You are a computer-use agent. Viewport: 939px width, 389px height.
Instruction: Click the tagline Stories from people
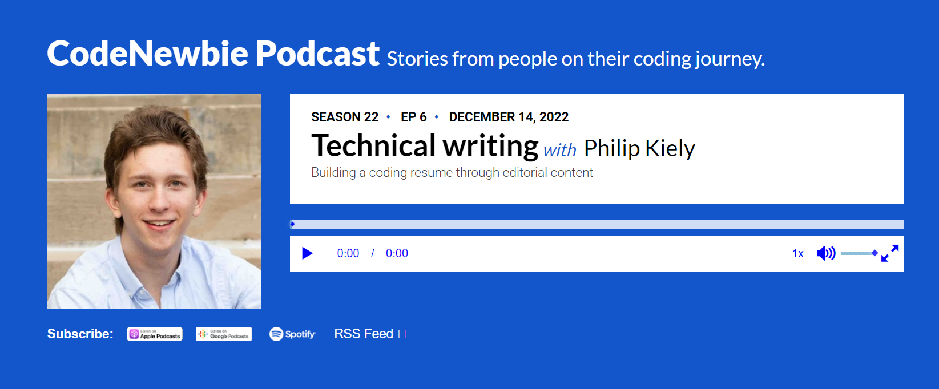pos(576,59)
